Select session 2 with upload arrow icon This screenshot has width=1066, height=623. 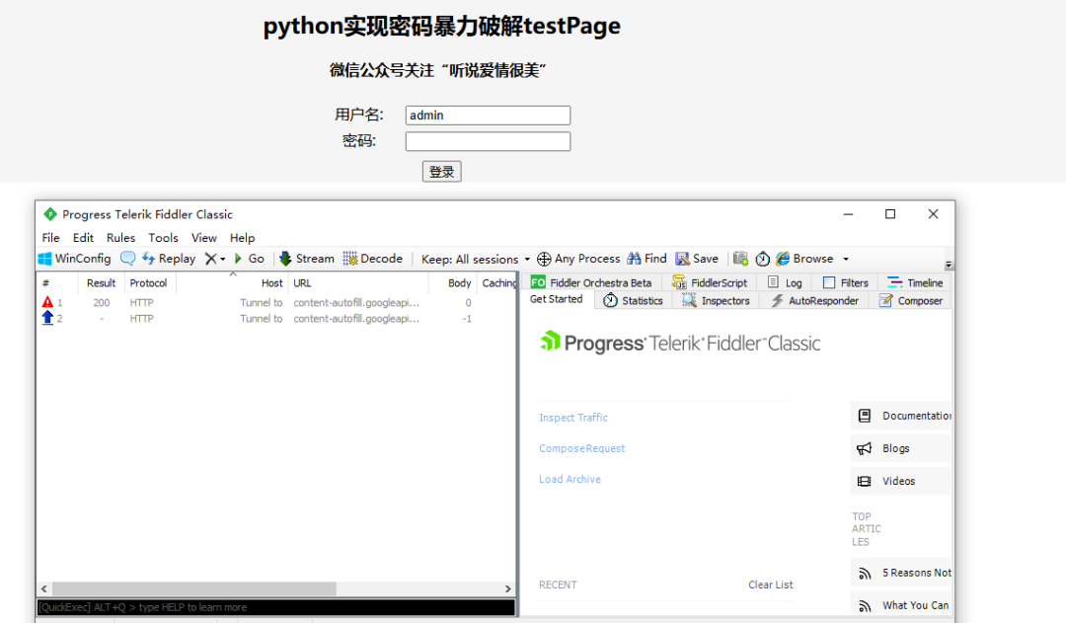pos(276,318)
